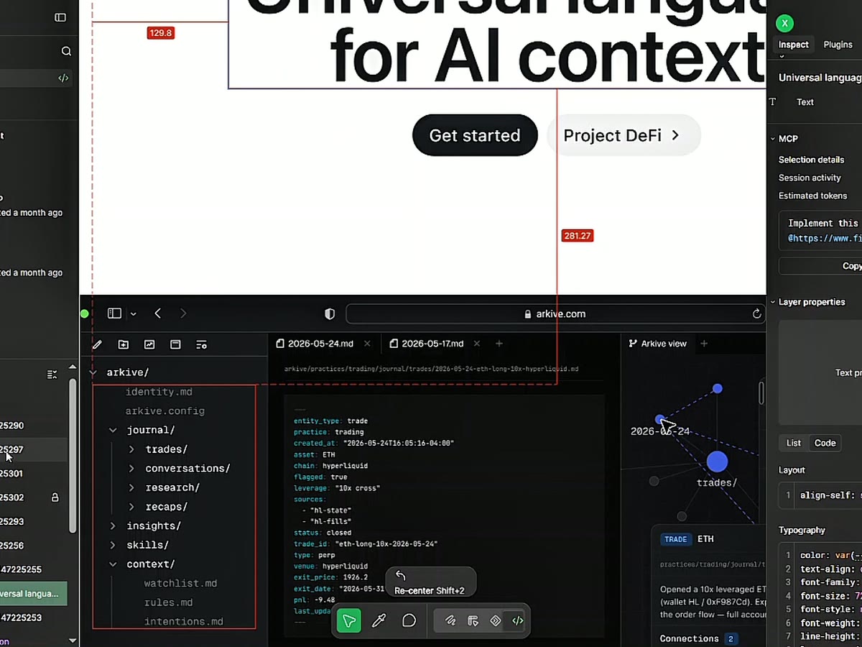Select the comment bubble tool
862x647 pixels.
point(409,621)
